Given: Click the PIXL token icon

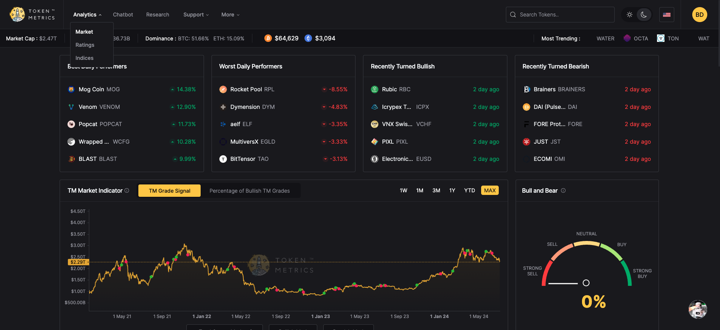Looking at the screenshot, I should pyautogui.click(x=375, y=142).
